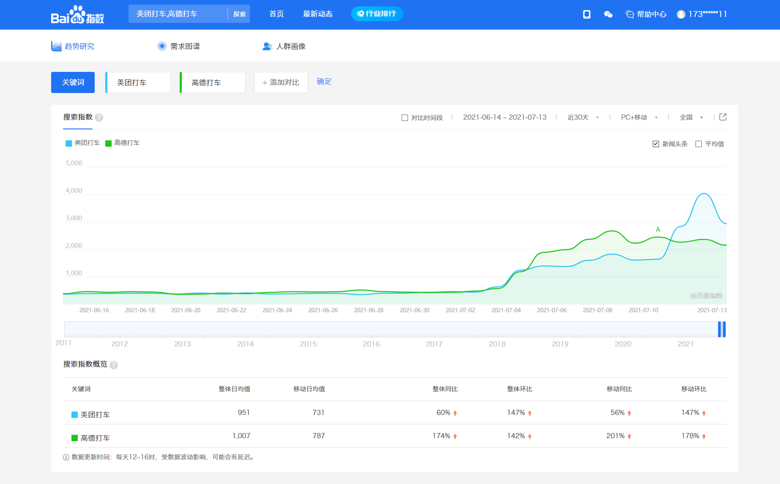Click the help center chat icon
Viewport: 780px width, 484px height.
[x=629, y=14]
